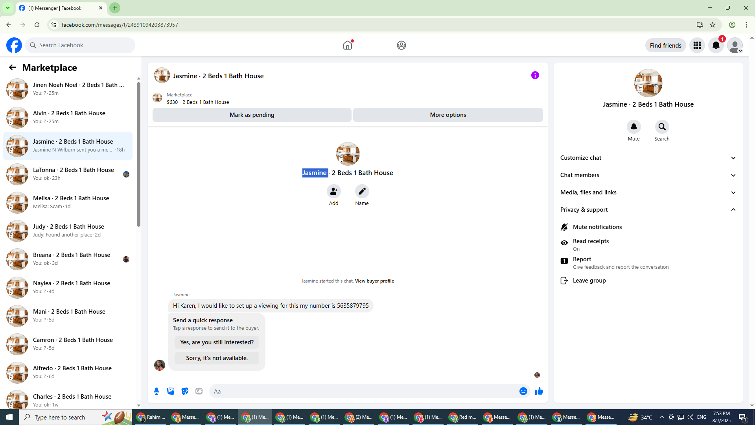
Task: Choose a sticker
Action: click(185, 391)
